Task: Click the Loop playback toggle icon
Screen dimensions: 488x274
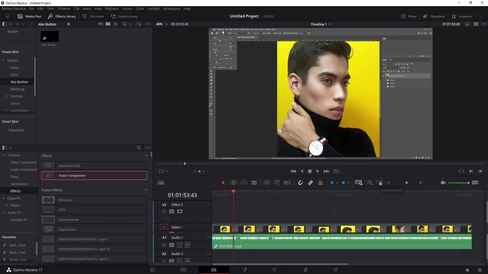Action: coord(335,171)
